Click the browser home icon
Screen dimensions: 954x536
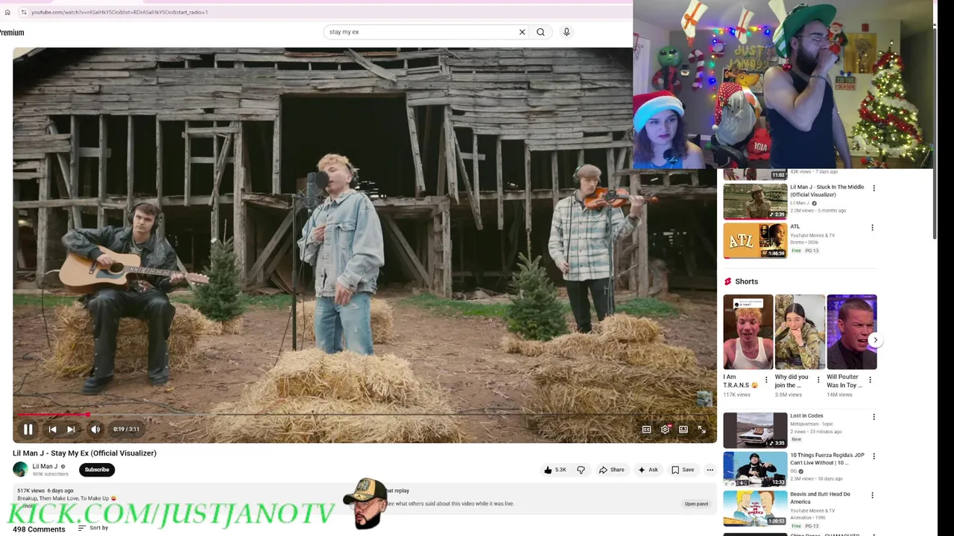pos(7,12)
